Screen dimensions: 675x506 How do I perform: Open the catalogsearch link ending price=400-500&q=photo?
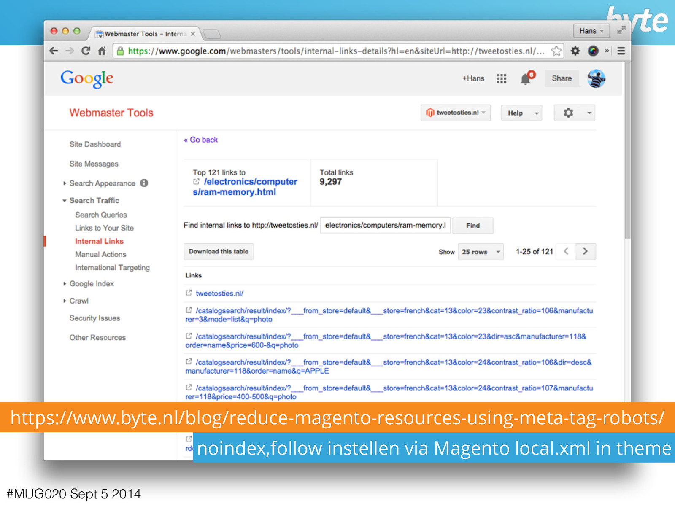[x=389, y=392]
